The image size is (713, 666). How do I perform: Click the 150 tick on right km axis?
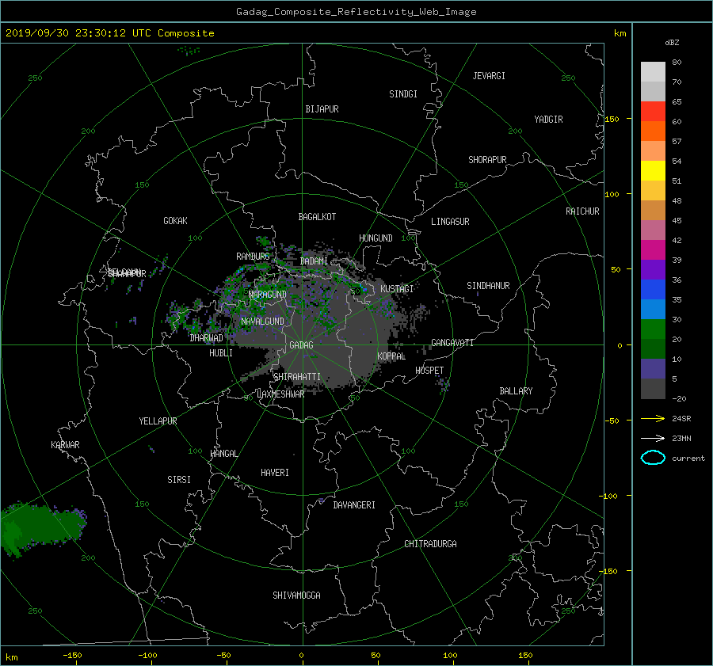tap(612, 119)
